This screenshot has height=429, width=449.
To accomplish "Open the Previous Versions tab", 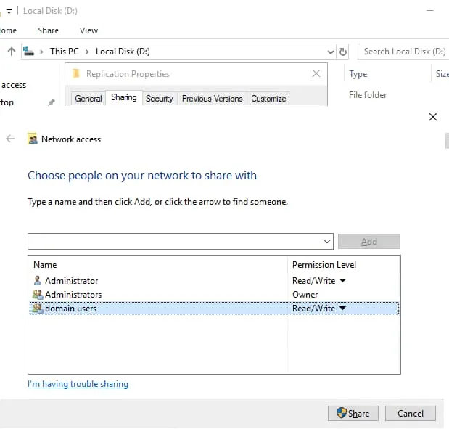I will point(213,99).
